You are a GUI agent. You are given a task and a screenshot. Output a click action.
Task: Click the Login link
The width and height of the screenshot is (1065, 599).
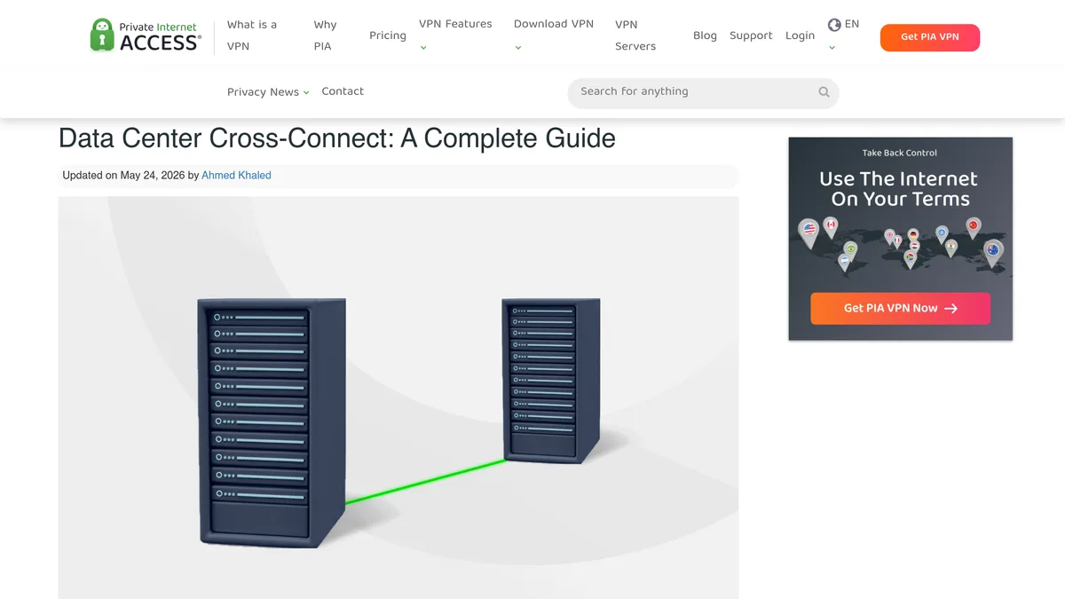(800, 35)
